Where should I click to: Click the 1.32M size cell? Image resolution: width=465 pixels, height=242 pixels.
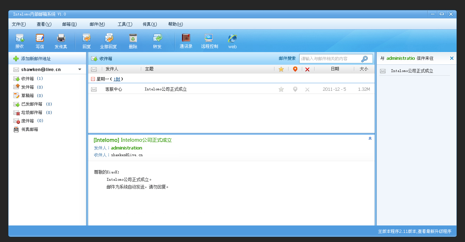click(364, 89)
